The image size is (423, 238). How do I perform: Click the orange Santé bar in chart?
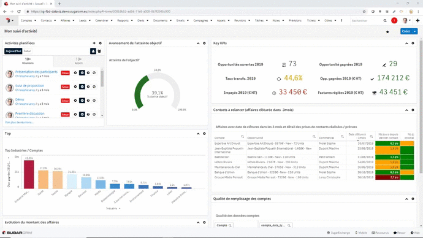click(43, 179)
